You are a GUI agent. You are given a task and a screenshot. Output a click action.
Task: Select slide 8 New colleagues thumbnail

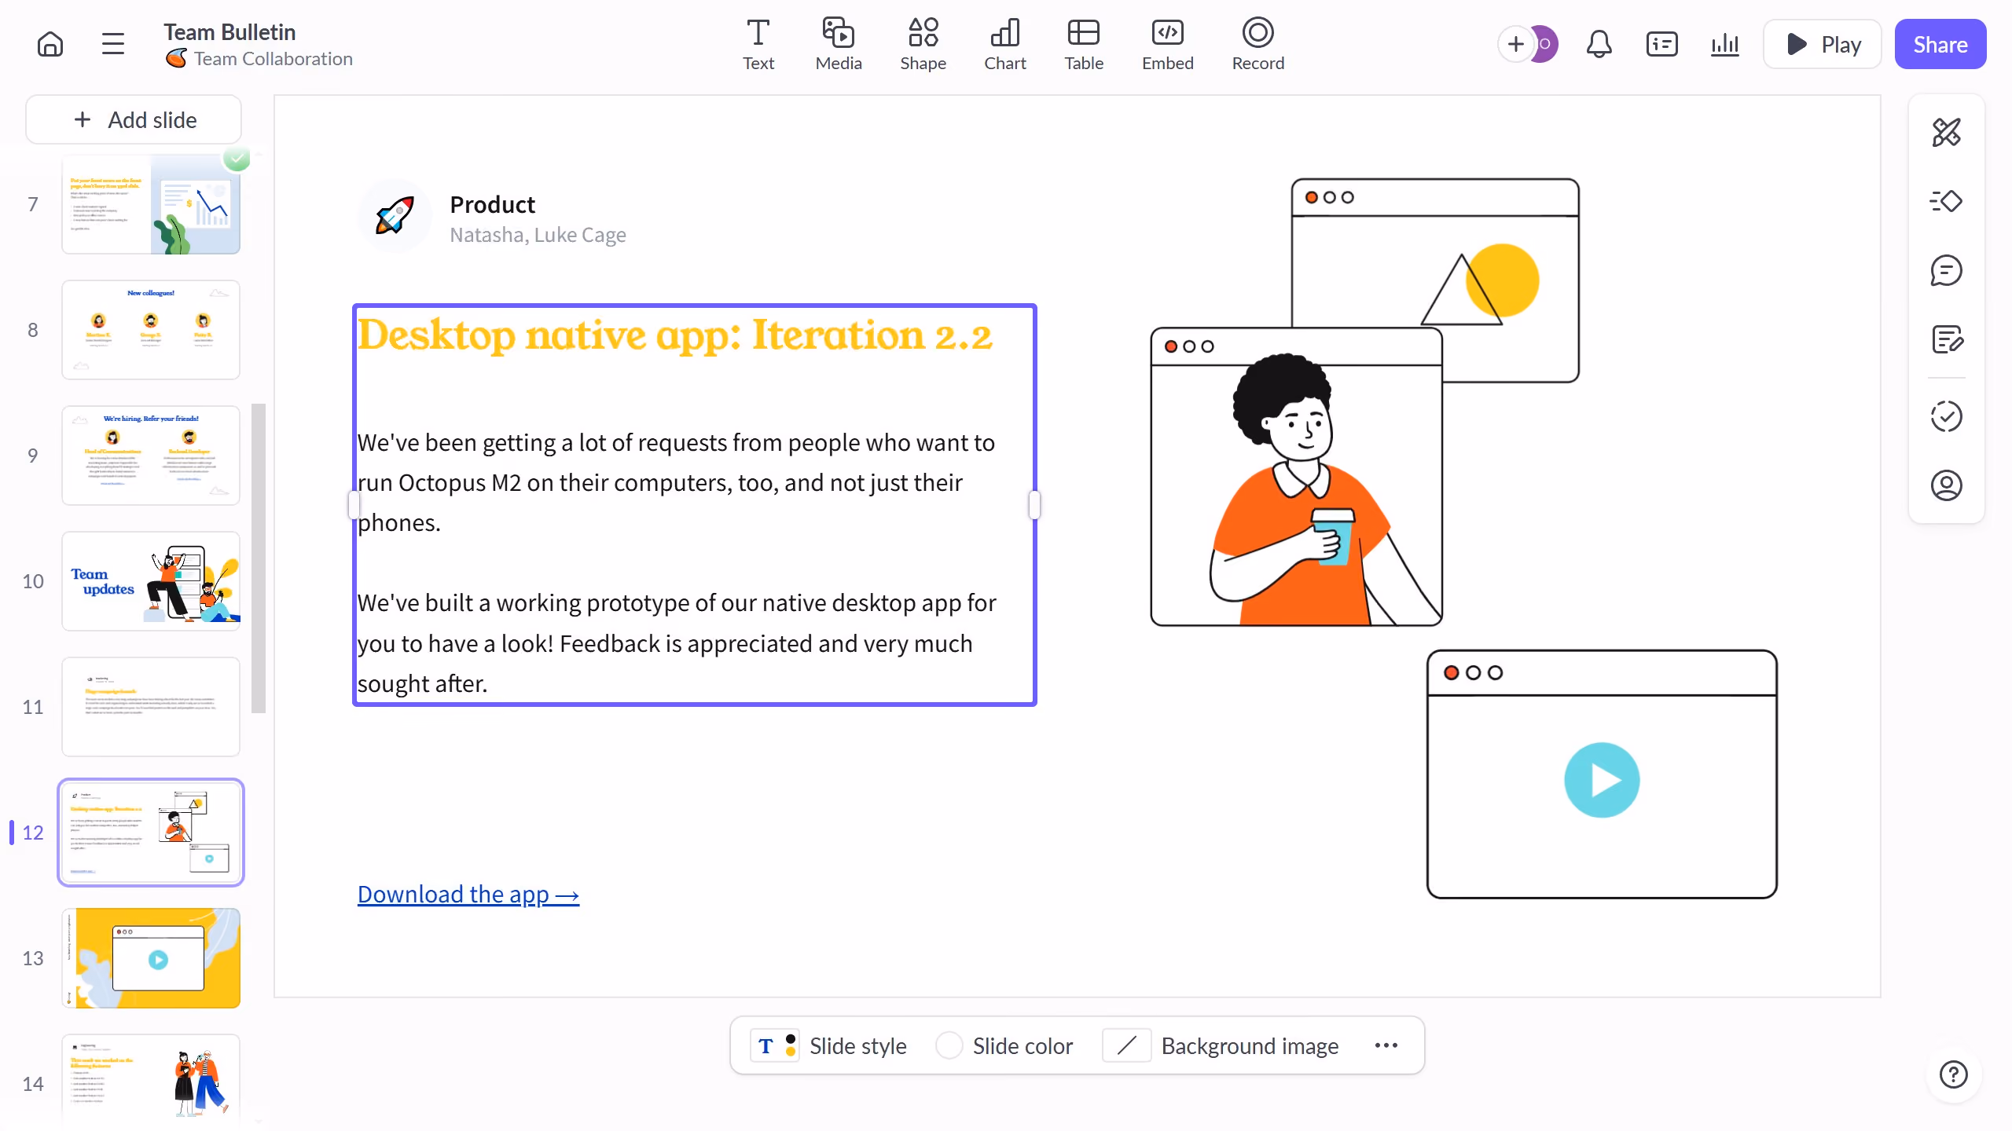pyautogui.click(x=151, y=330)
